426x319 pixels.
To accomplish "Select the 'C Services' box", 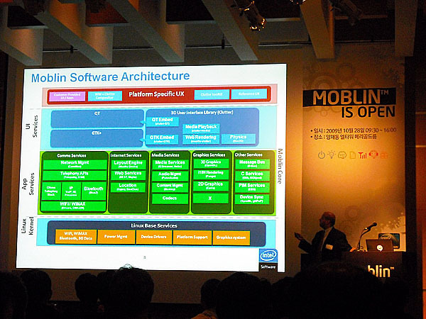I will tap(252, 175).
